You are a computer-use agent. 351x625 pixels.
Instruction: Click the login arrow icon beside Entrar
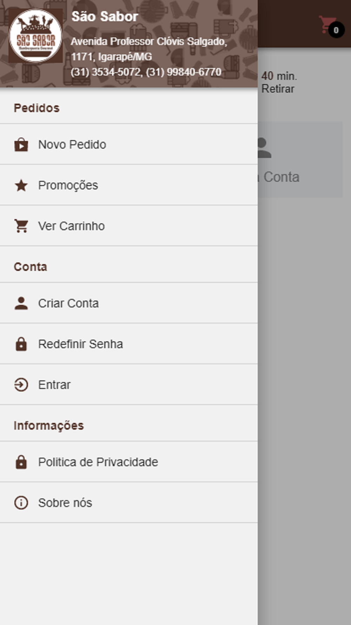[21, 385]
